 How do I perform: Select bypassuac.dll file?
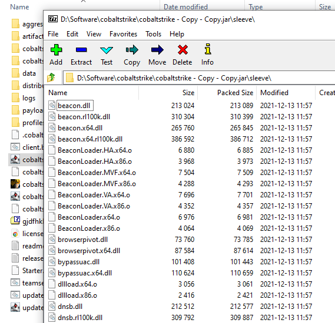tap(79, 262)
